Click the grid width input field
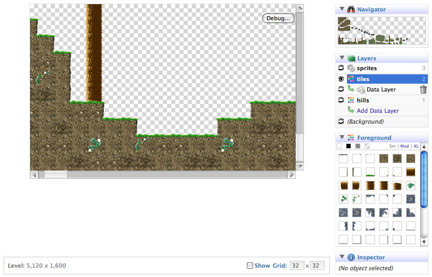432x277 pixels. click(297, 266)
